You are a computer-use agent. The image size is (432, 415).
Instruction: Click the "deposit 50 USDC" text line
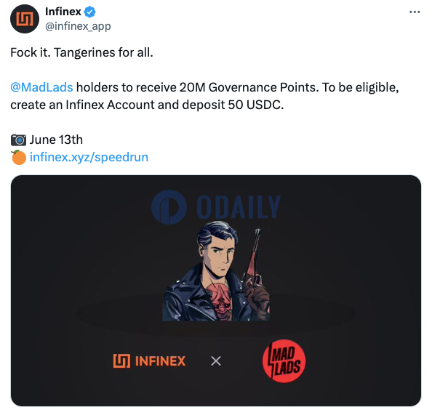147,105
